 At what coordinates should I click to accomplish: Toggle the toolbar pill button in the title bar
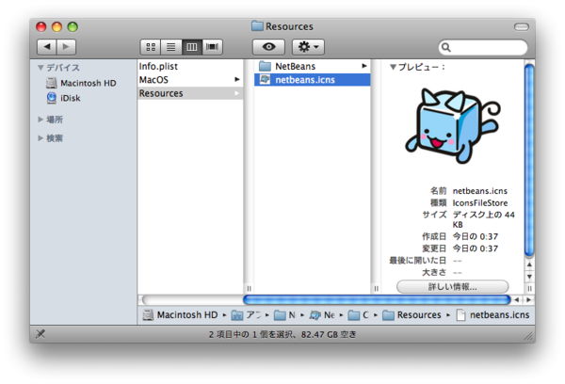pos(521,26)
